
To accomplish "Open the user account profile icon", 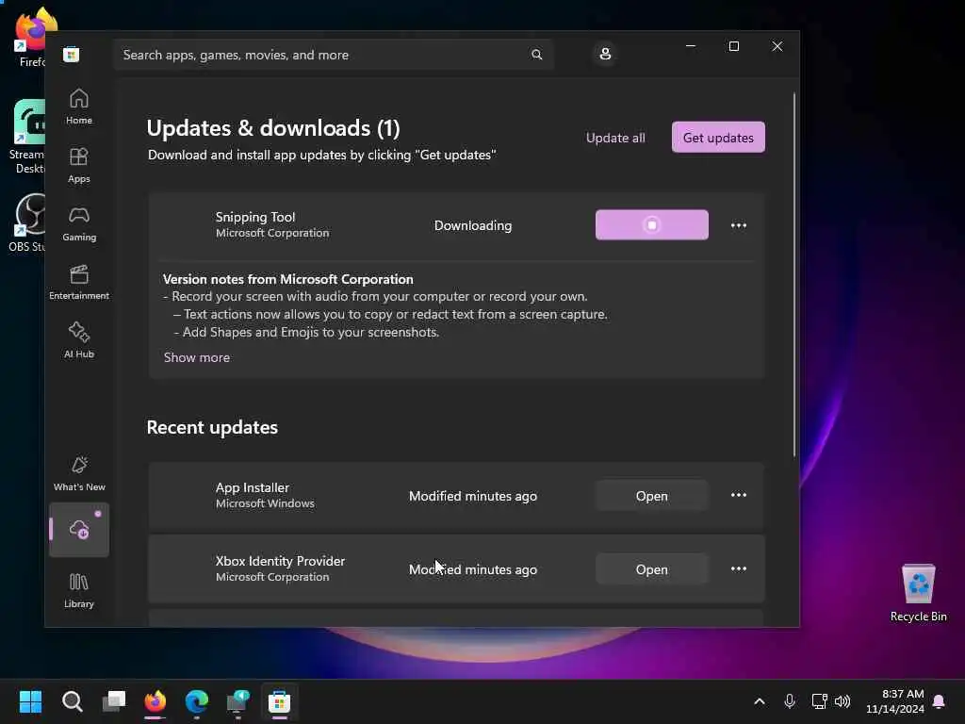I will coord(605,54).
